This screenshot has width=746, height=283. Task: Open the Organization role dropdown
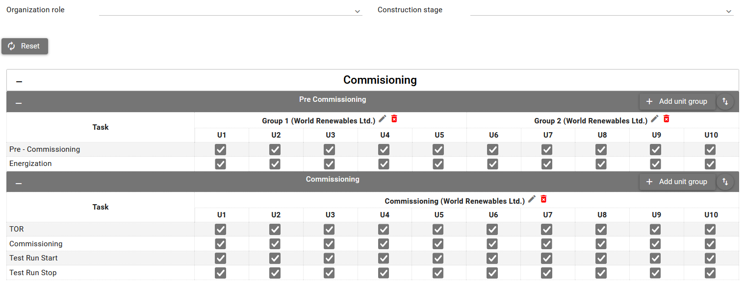click(x=231, y=11)
